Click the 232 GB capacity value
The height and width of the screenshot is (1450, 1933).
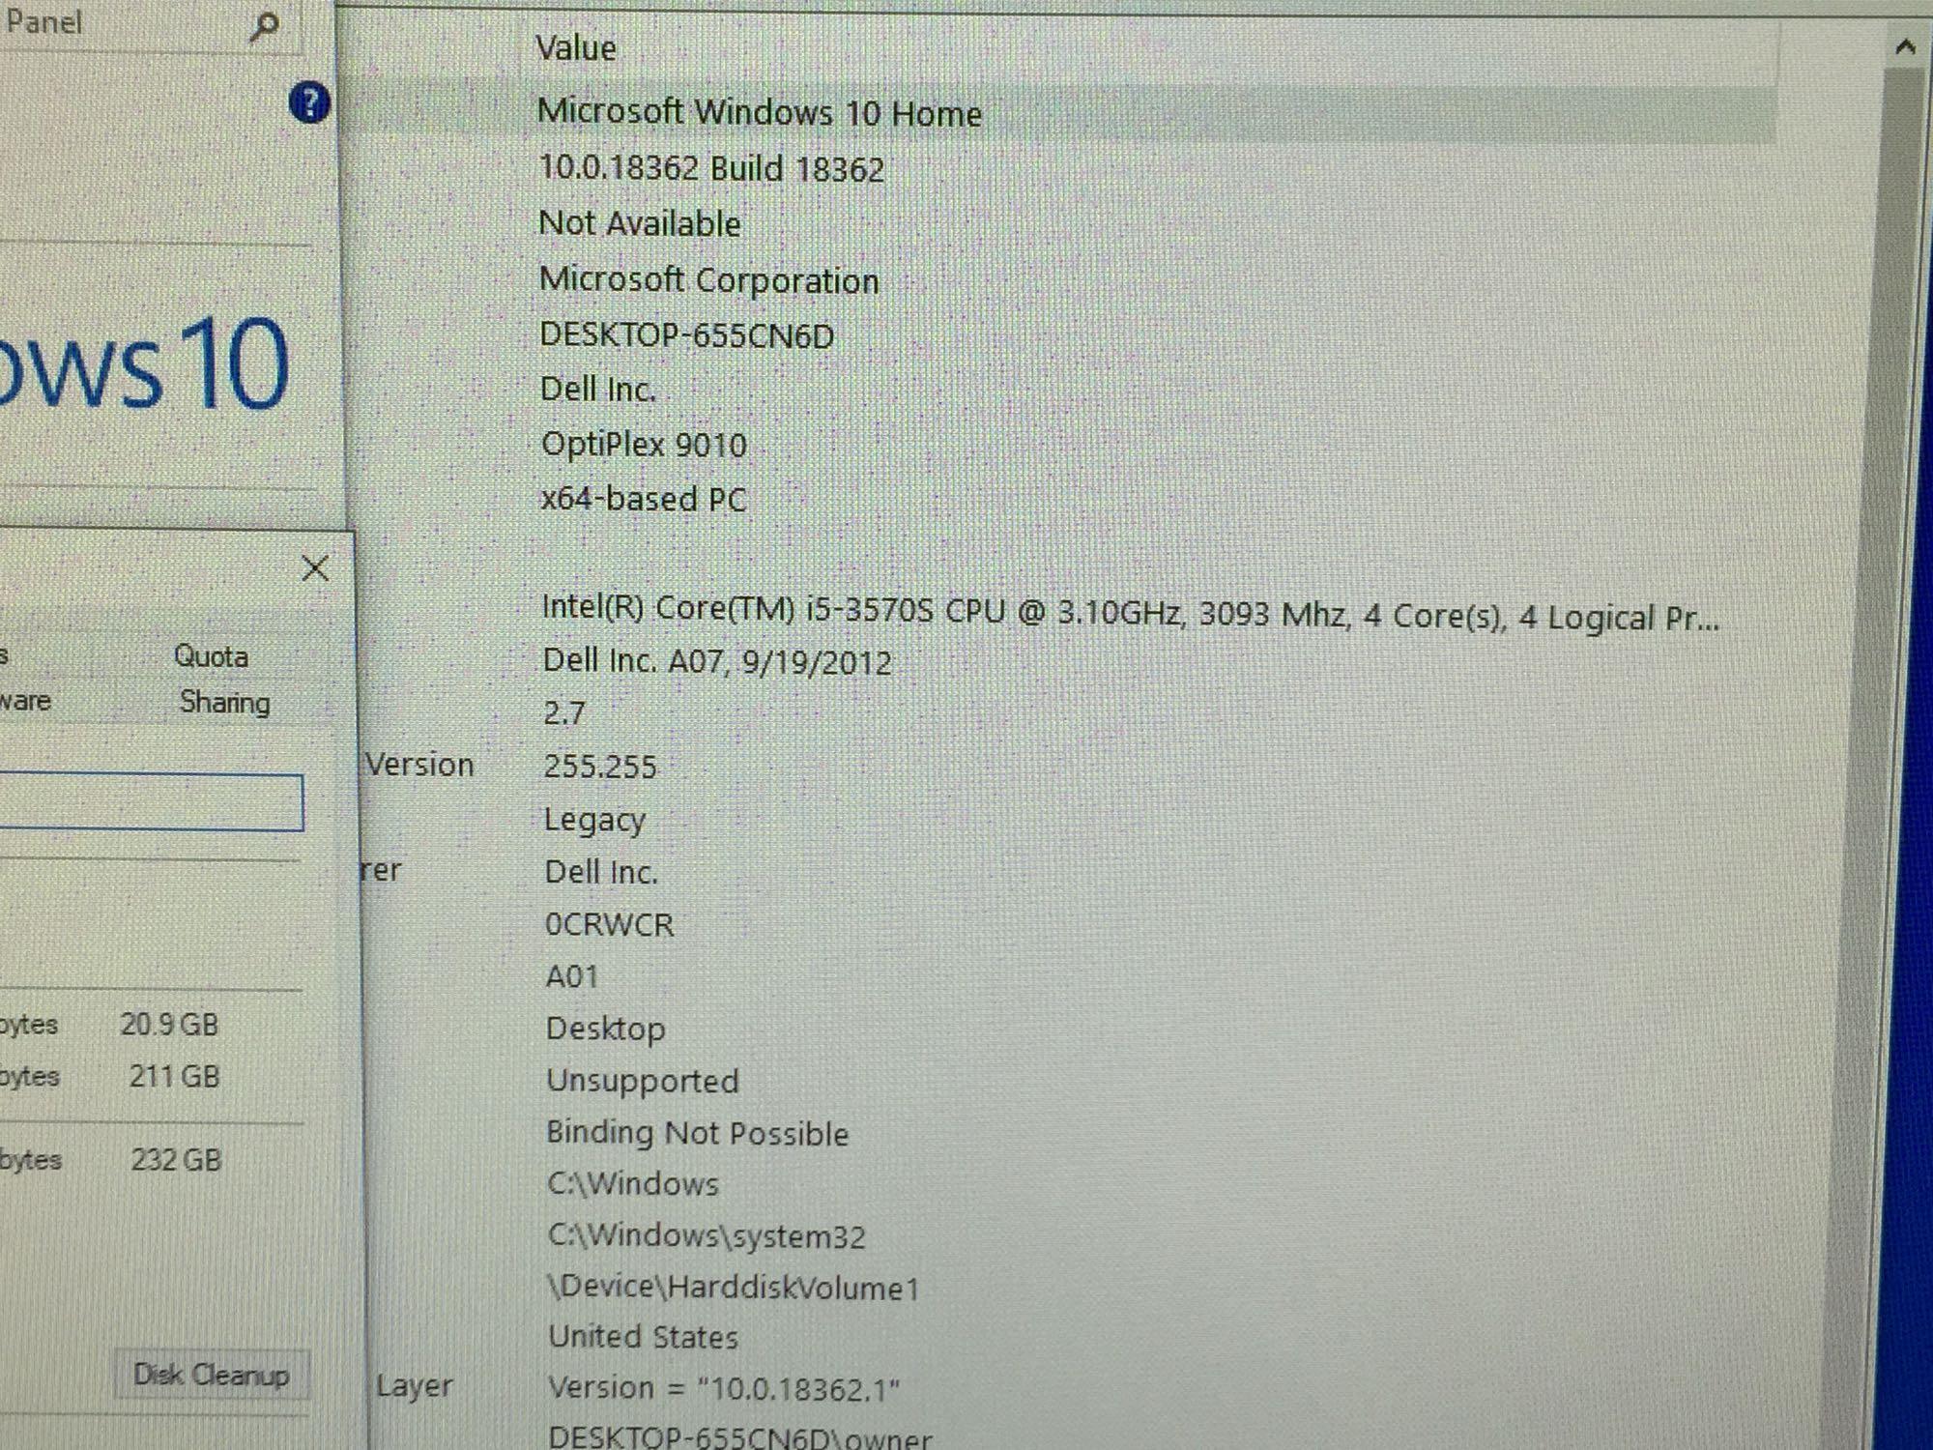177,1159
